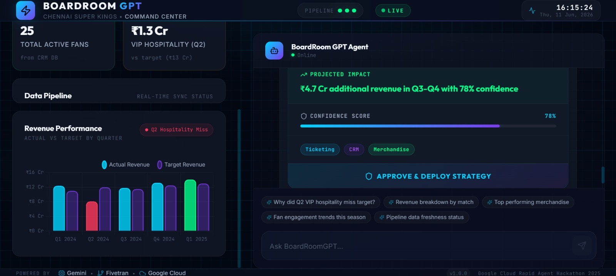616x276 pixels.
Task: Click the 'vs target (₹13 Cr)' text
Action: (x=161, y=58)
